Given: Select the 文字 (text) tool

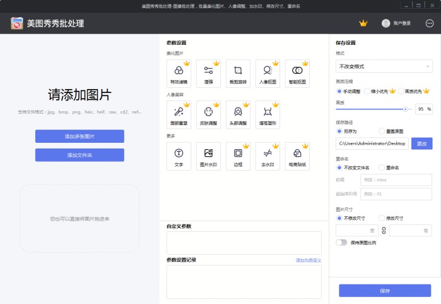Looking at the screenshot, I should click(179, 156).
